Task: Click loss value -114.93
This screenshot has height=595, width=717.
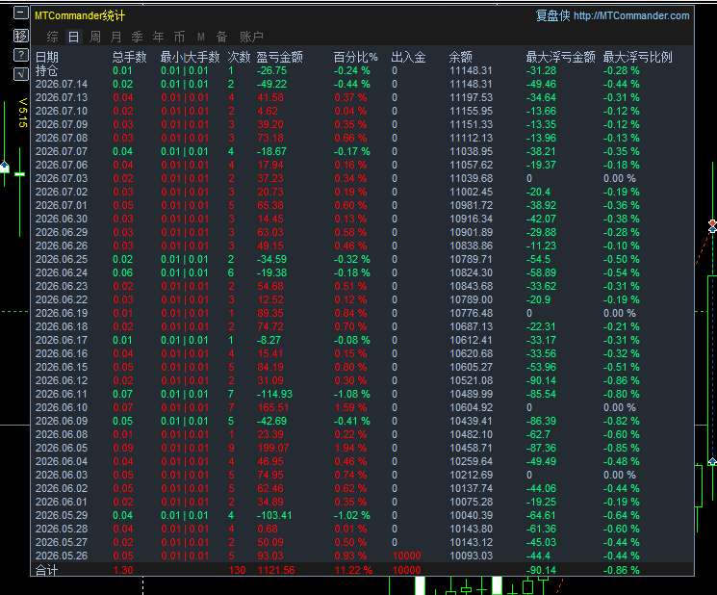Action: pyautogui.click(x=274, y=394)
